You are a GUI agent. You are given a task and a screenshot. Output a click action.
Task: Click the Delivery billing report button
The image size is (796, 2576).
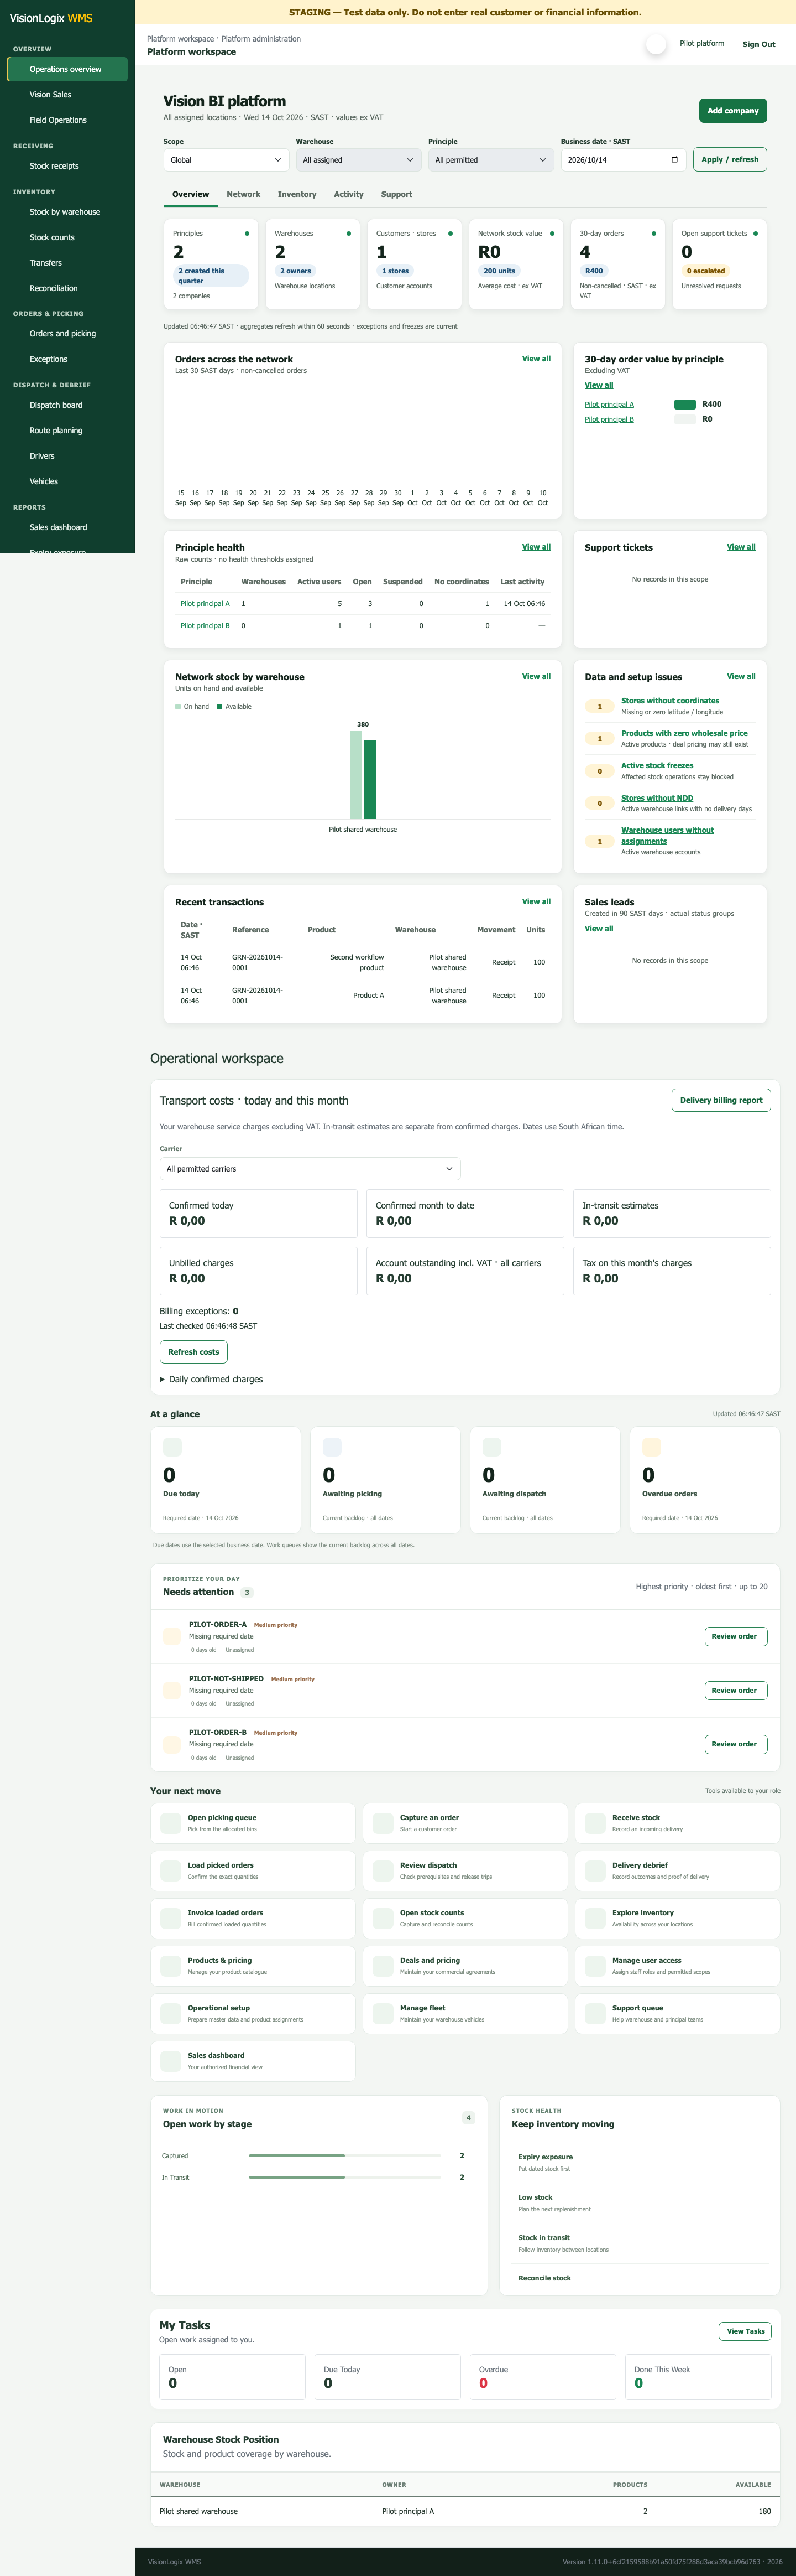[x=721, y=1100]
